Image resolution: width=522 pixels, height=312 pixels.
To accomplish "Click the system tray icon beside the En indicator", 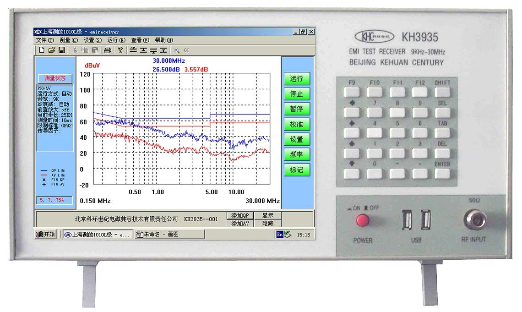I will pos(288,235).
